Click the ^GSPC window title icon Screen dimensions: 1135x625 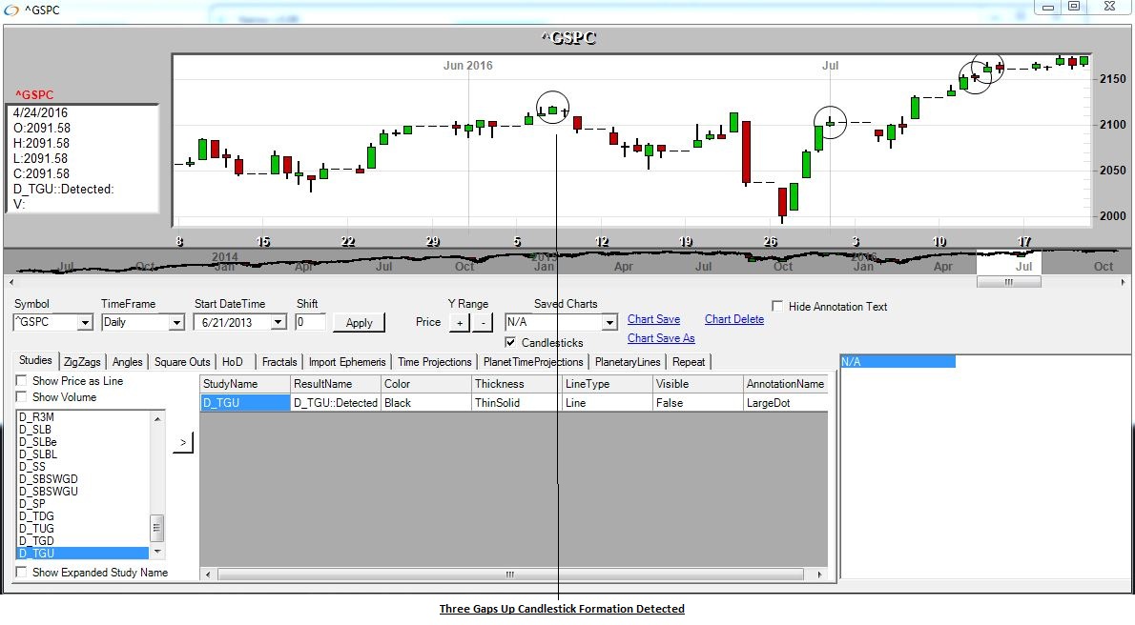pyautogui.click(x=9, y=10)
